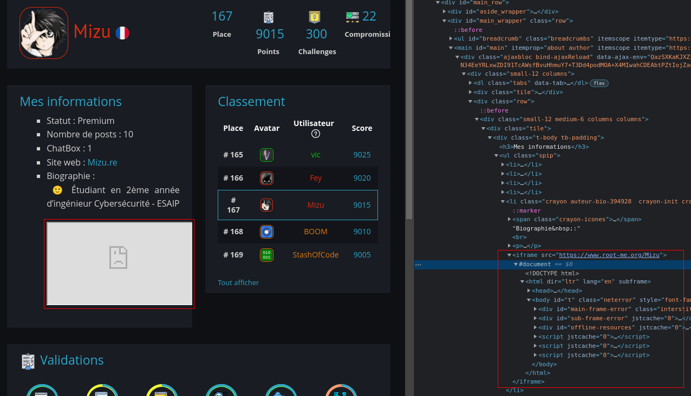
Task: Collapse the ul spip node
Action: (497, 156)
